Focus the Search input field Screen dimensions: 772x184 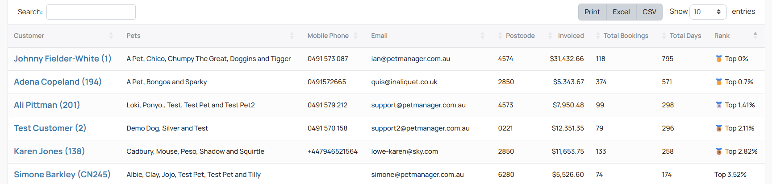click(91, 12)
